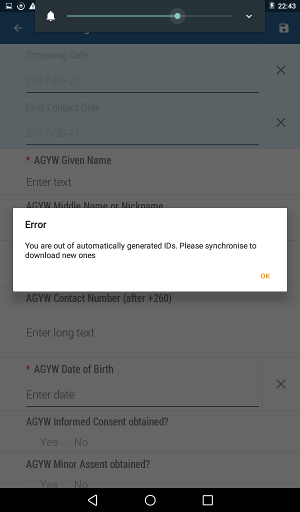Select No for Informed Consent obtained
Screen dimensions: 300x512
click(x=75, y=442)
